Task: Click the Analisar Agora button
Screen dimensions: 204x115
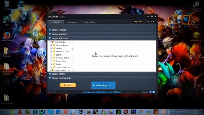Action: click(103, 85)
